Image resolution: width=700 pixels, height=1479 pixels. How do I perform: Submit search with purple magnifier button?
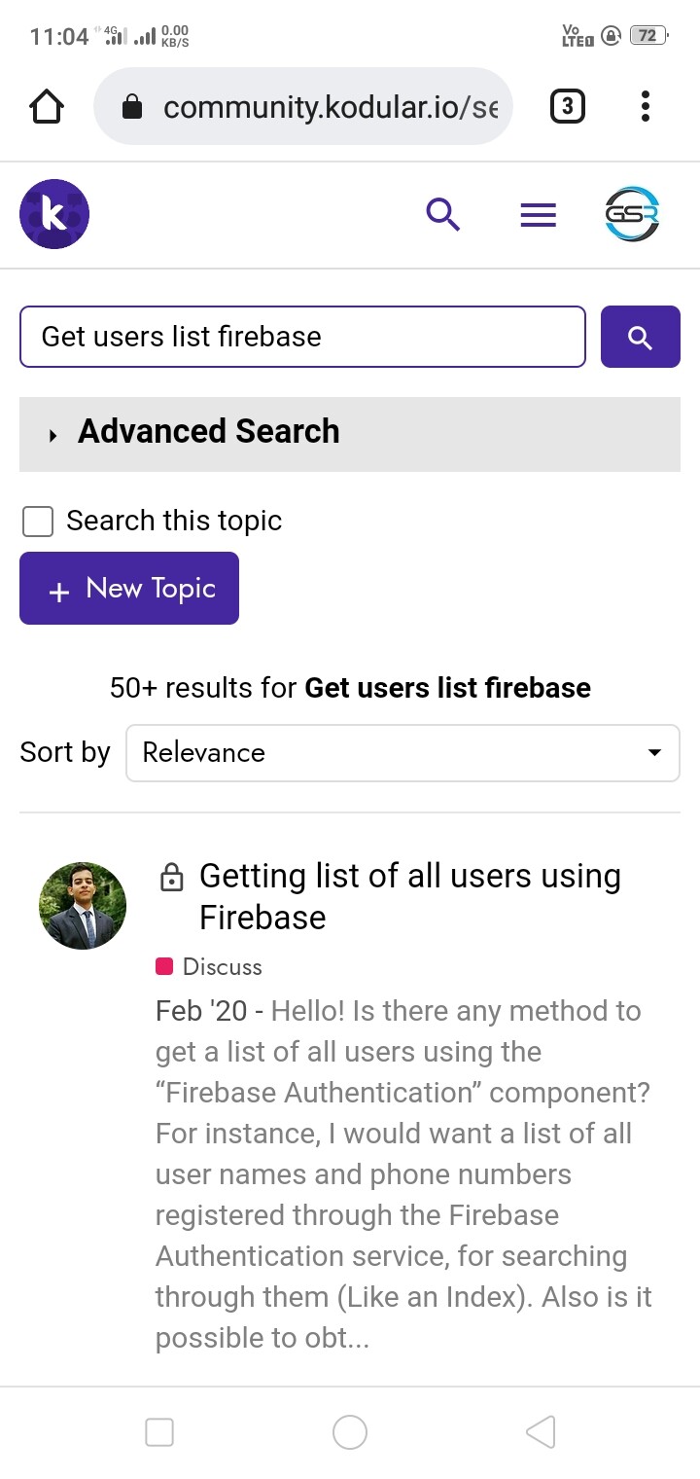(x=641, y=337)
